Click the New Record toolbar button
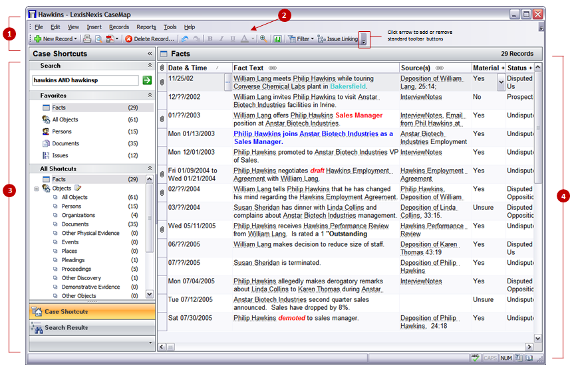 coord(56,39)
